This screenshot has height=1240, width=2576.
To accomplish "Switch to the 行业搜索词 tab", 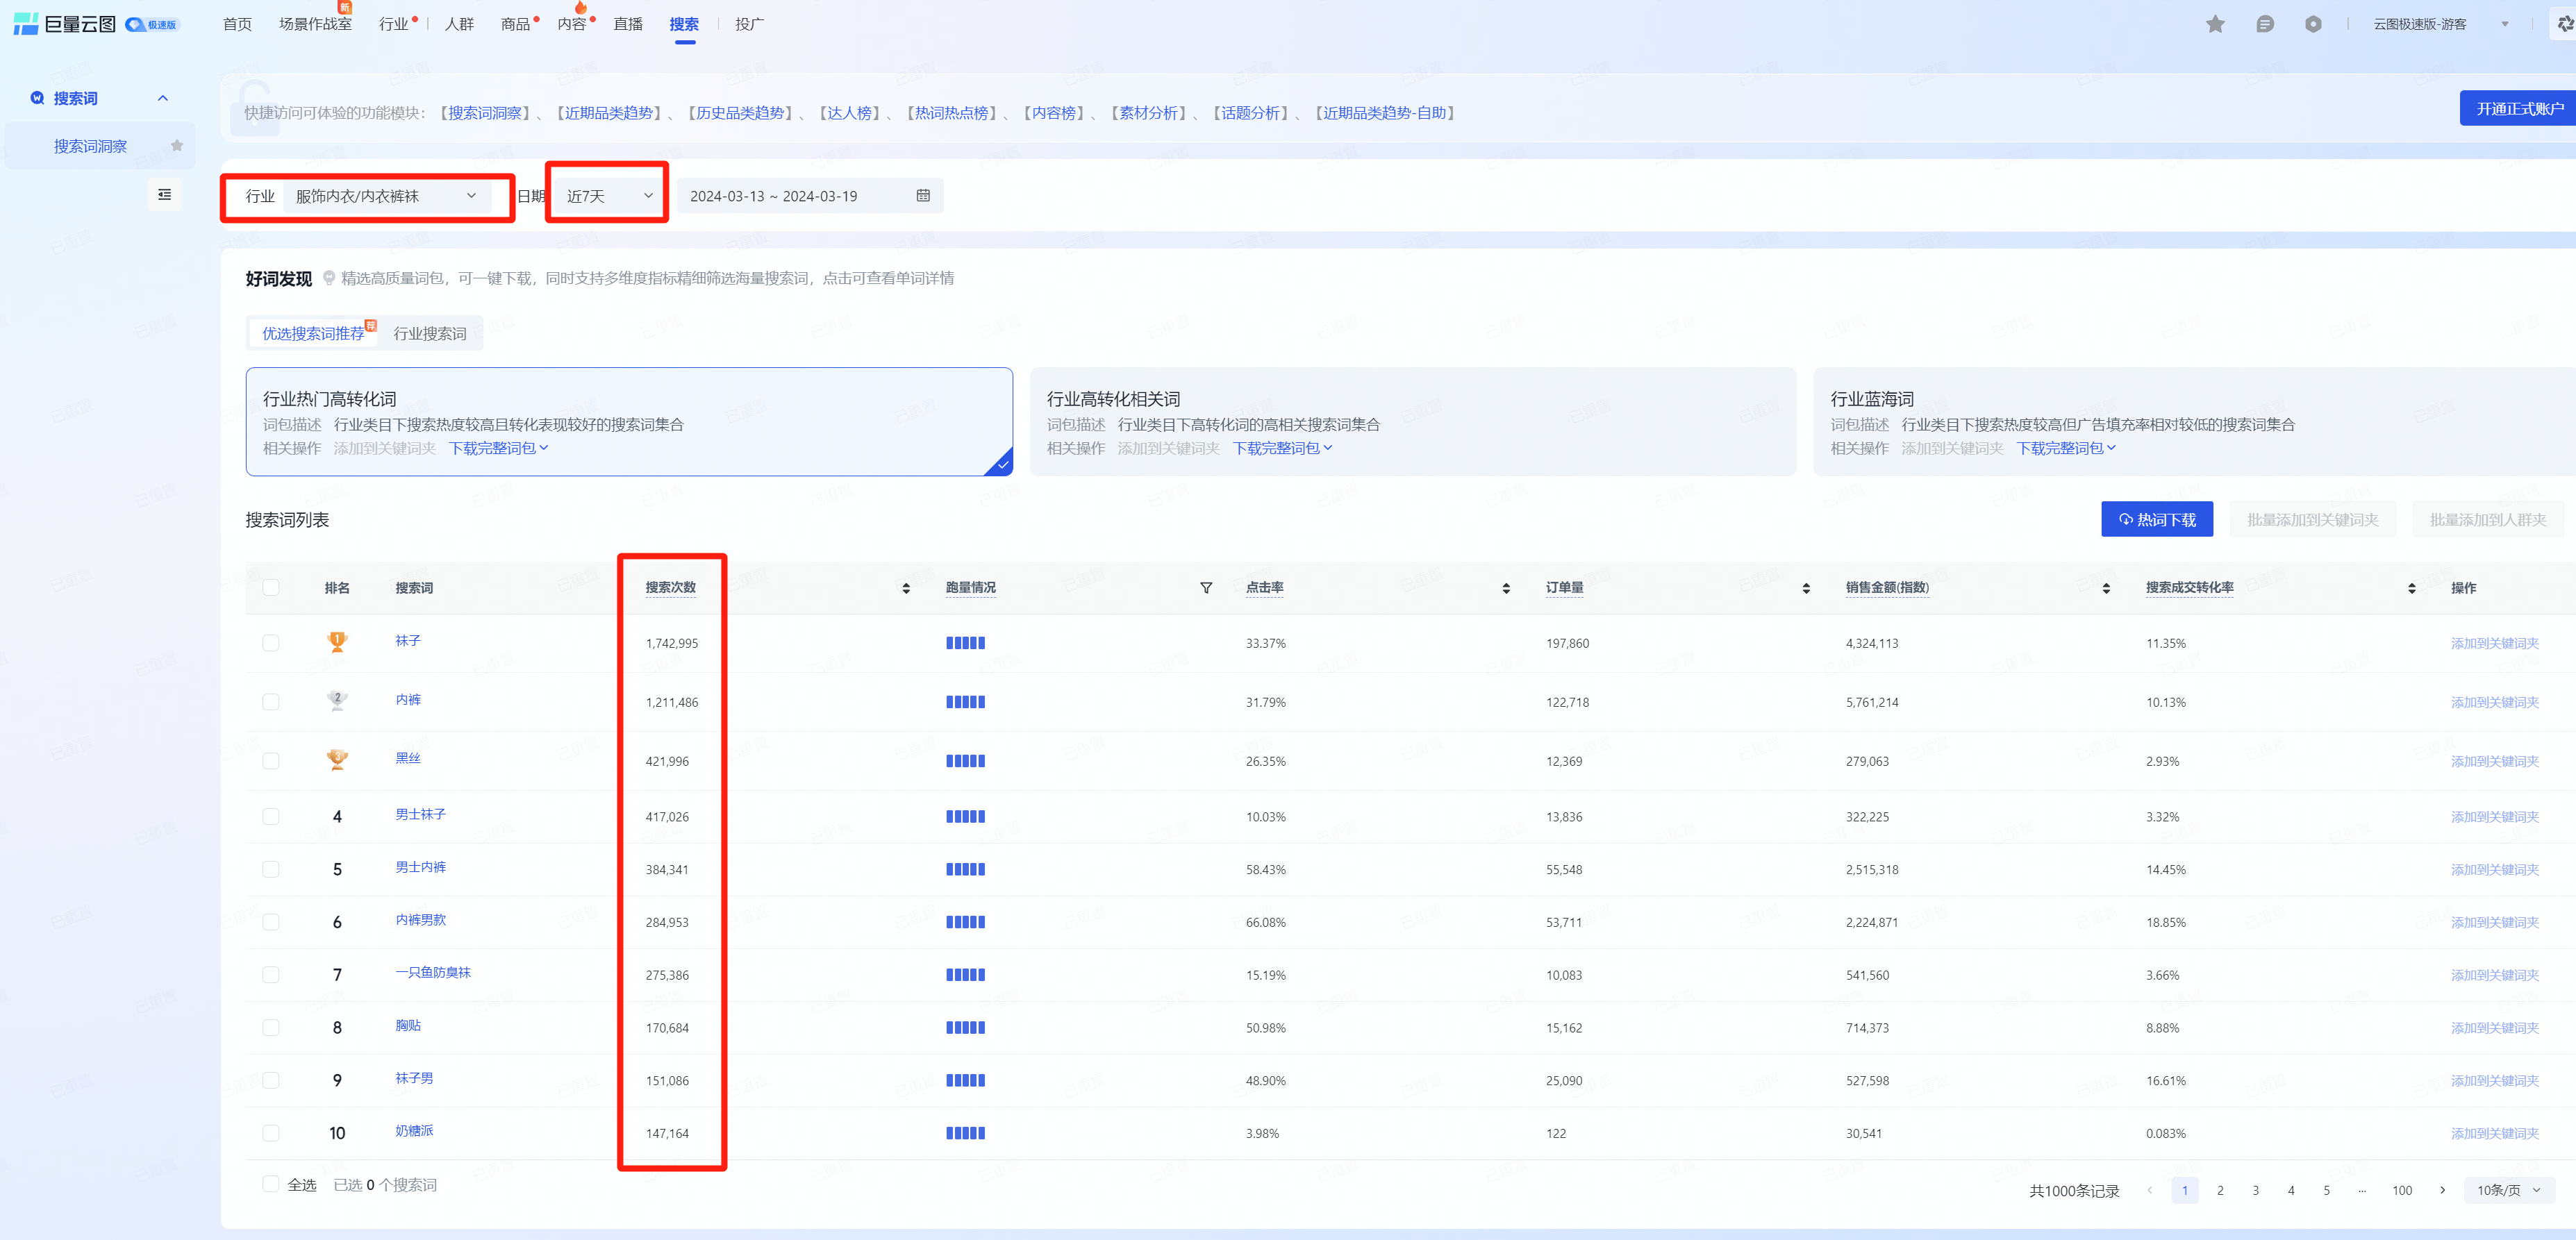I will pyautogui.click(x=430, y=333).
